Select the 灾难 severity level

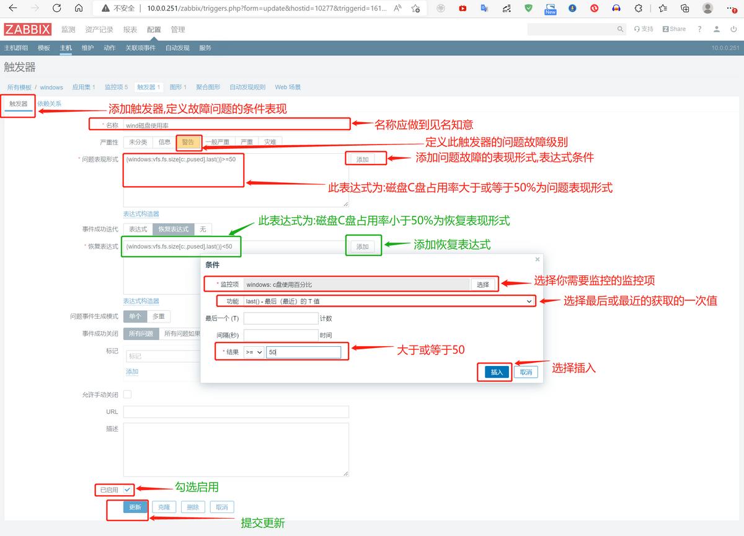[x=271, y=141]
